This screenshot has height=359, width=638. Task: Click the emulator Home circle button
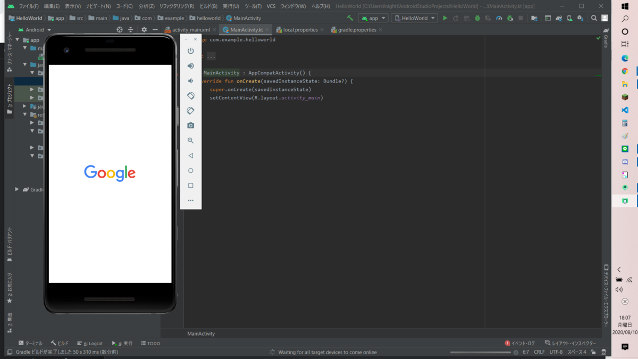click(190, 171)
